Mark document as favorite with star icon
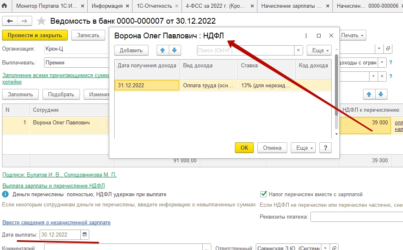The width and height of the screenshot is (403, 250). [x=41, y=21]
